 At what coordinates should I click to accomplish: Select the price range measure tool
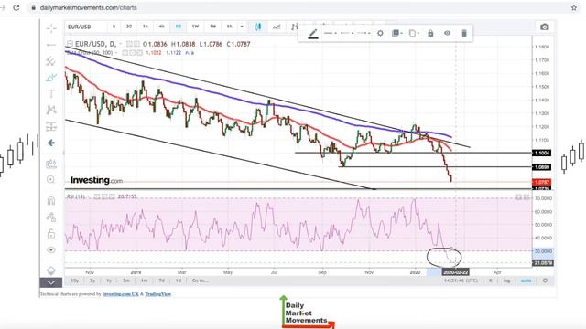51,164
